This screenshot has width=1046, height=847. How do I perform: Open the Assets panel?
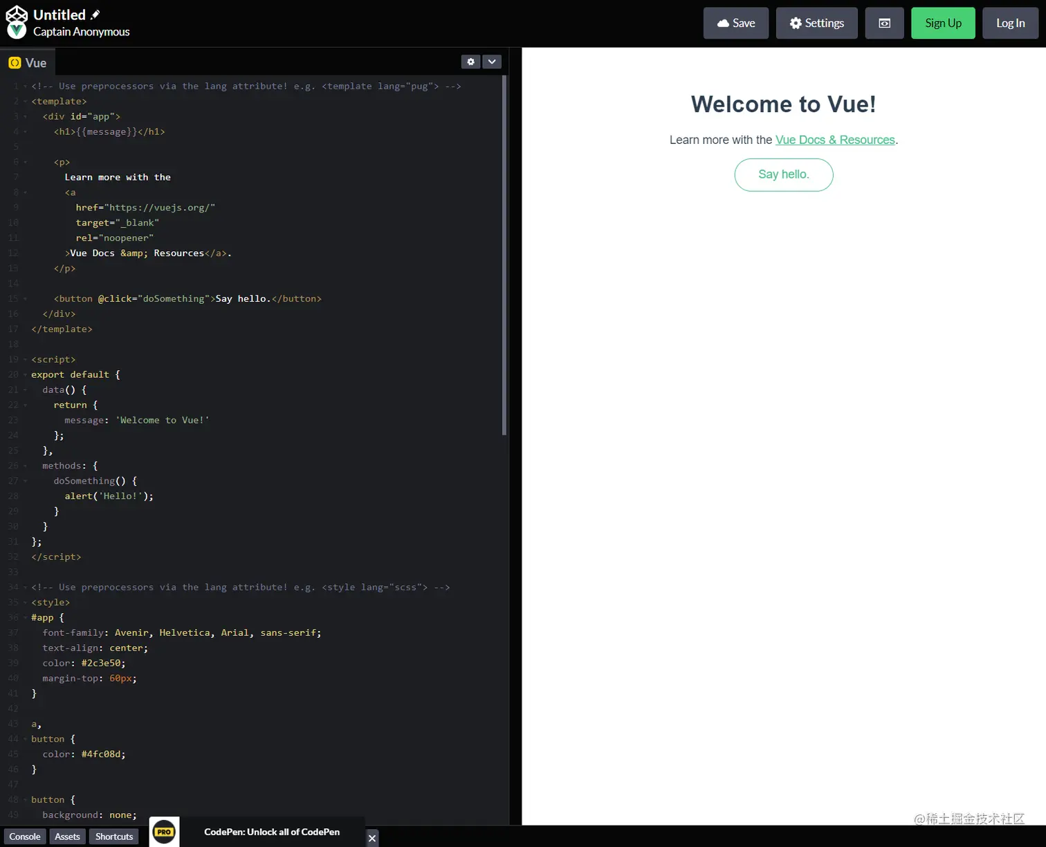pos(67,837)
